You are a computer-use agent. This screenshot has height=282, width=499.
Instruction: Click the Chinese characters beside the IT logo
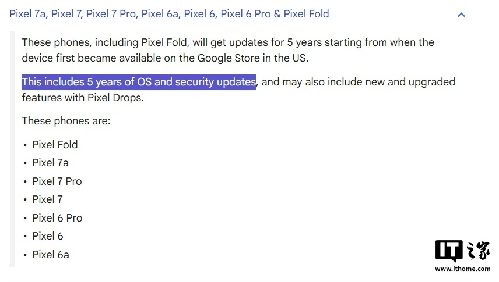click(478, 250)
